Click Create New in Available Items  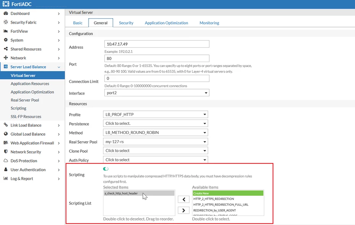[228, 193]
